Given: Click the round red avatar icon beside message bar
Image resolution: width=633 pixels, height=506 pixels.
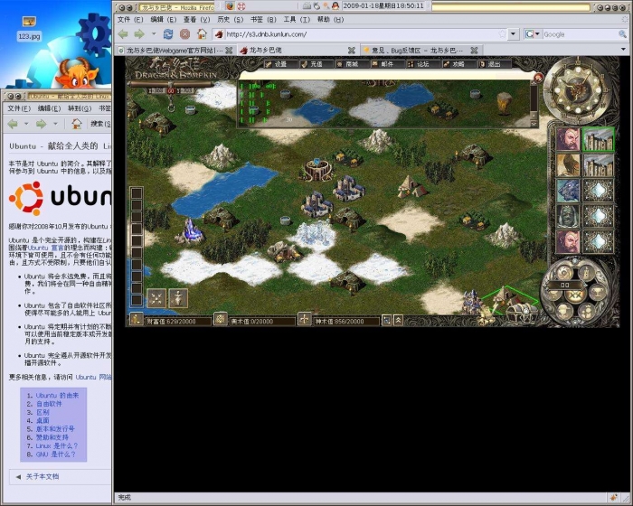Looking at the screenshot, I should pyautogui.click(x=538, y=78).
